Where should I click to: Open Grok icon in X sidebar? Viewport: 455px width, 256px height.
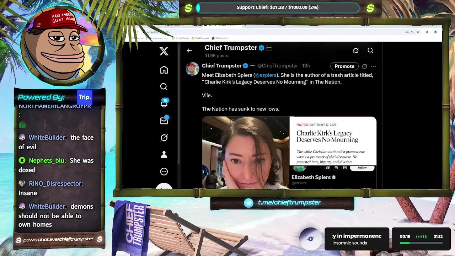tap(164, 138)
